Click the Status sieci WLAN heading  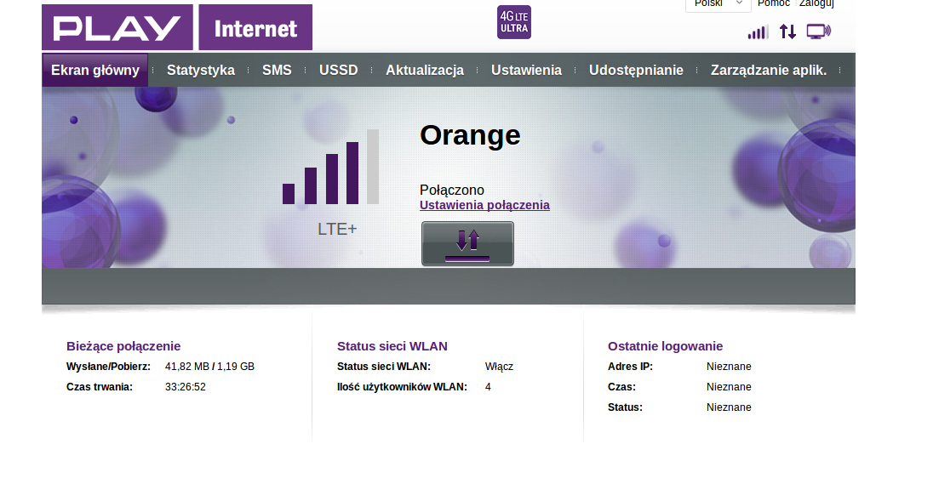pyautogui.click(x=392, y=346)
